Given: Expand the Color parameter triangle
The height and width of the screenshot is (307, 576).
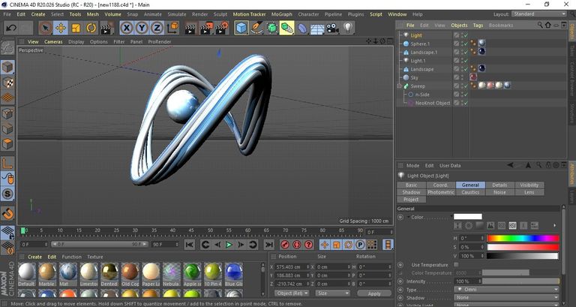Looking at the screenshot, I should tap(408, 217).
